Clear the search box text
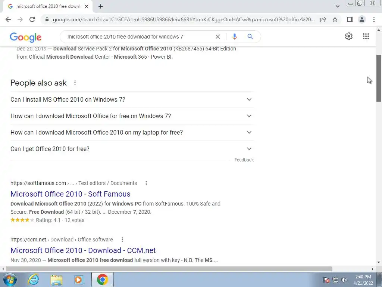The height and width of the screenshot is (287, 382). coord(218,37)
